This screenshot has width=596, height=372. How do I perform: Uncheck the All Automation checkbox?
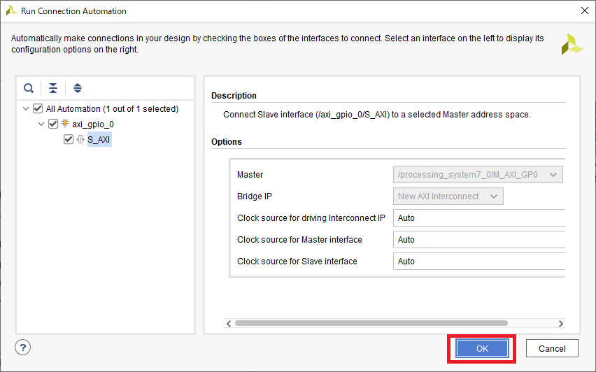[38, 108]
